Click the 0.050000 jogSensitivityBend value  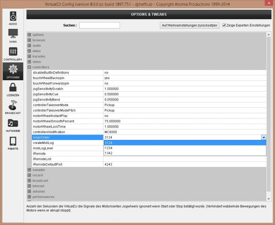(x=112, y=100)
